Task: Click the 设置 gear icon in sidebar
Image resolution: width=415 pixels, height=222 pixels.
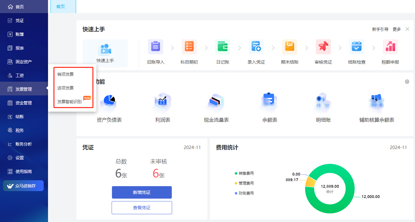Action: [x=10, y=158]
